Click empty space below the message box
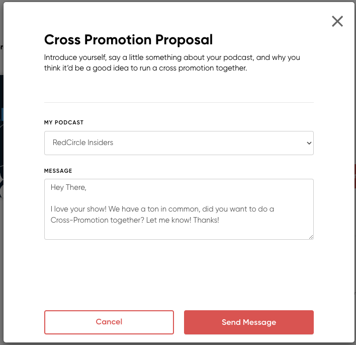Image resolution: width=356 pixels, height=345 pixels. (x=179, y=272)
